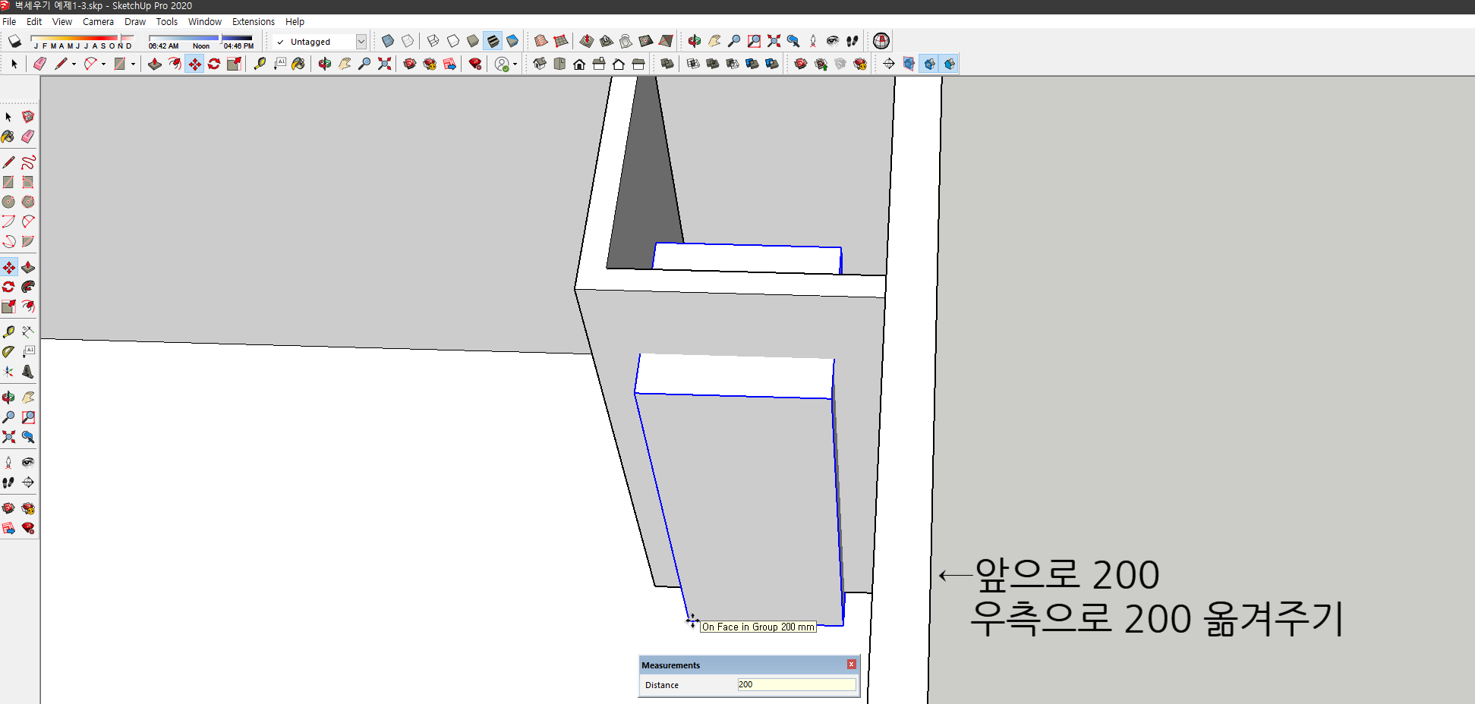Select the Move tool in top toolbar

(195, 64)
